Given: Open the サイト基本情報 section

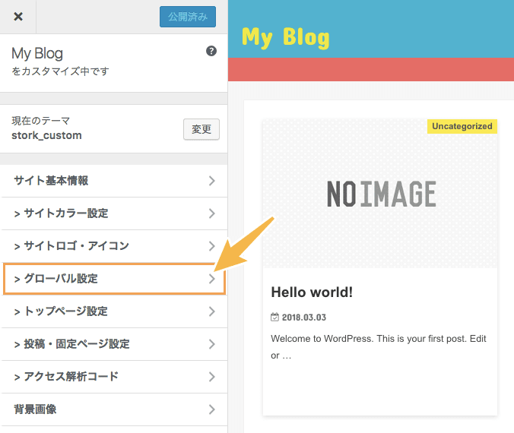Looking at the screenshot, I should click(x=114, y=181).
